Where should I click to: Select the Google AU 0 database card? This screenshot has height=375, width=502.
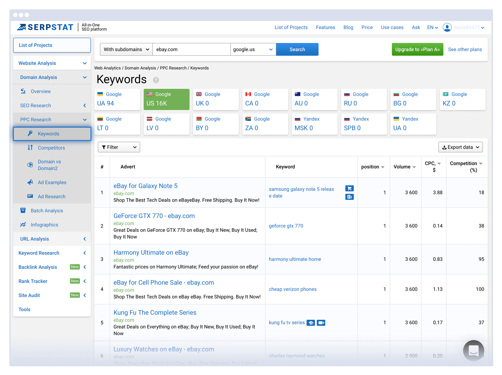click(315, 99)
